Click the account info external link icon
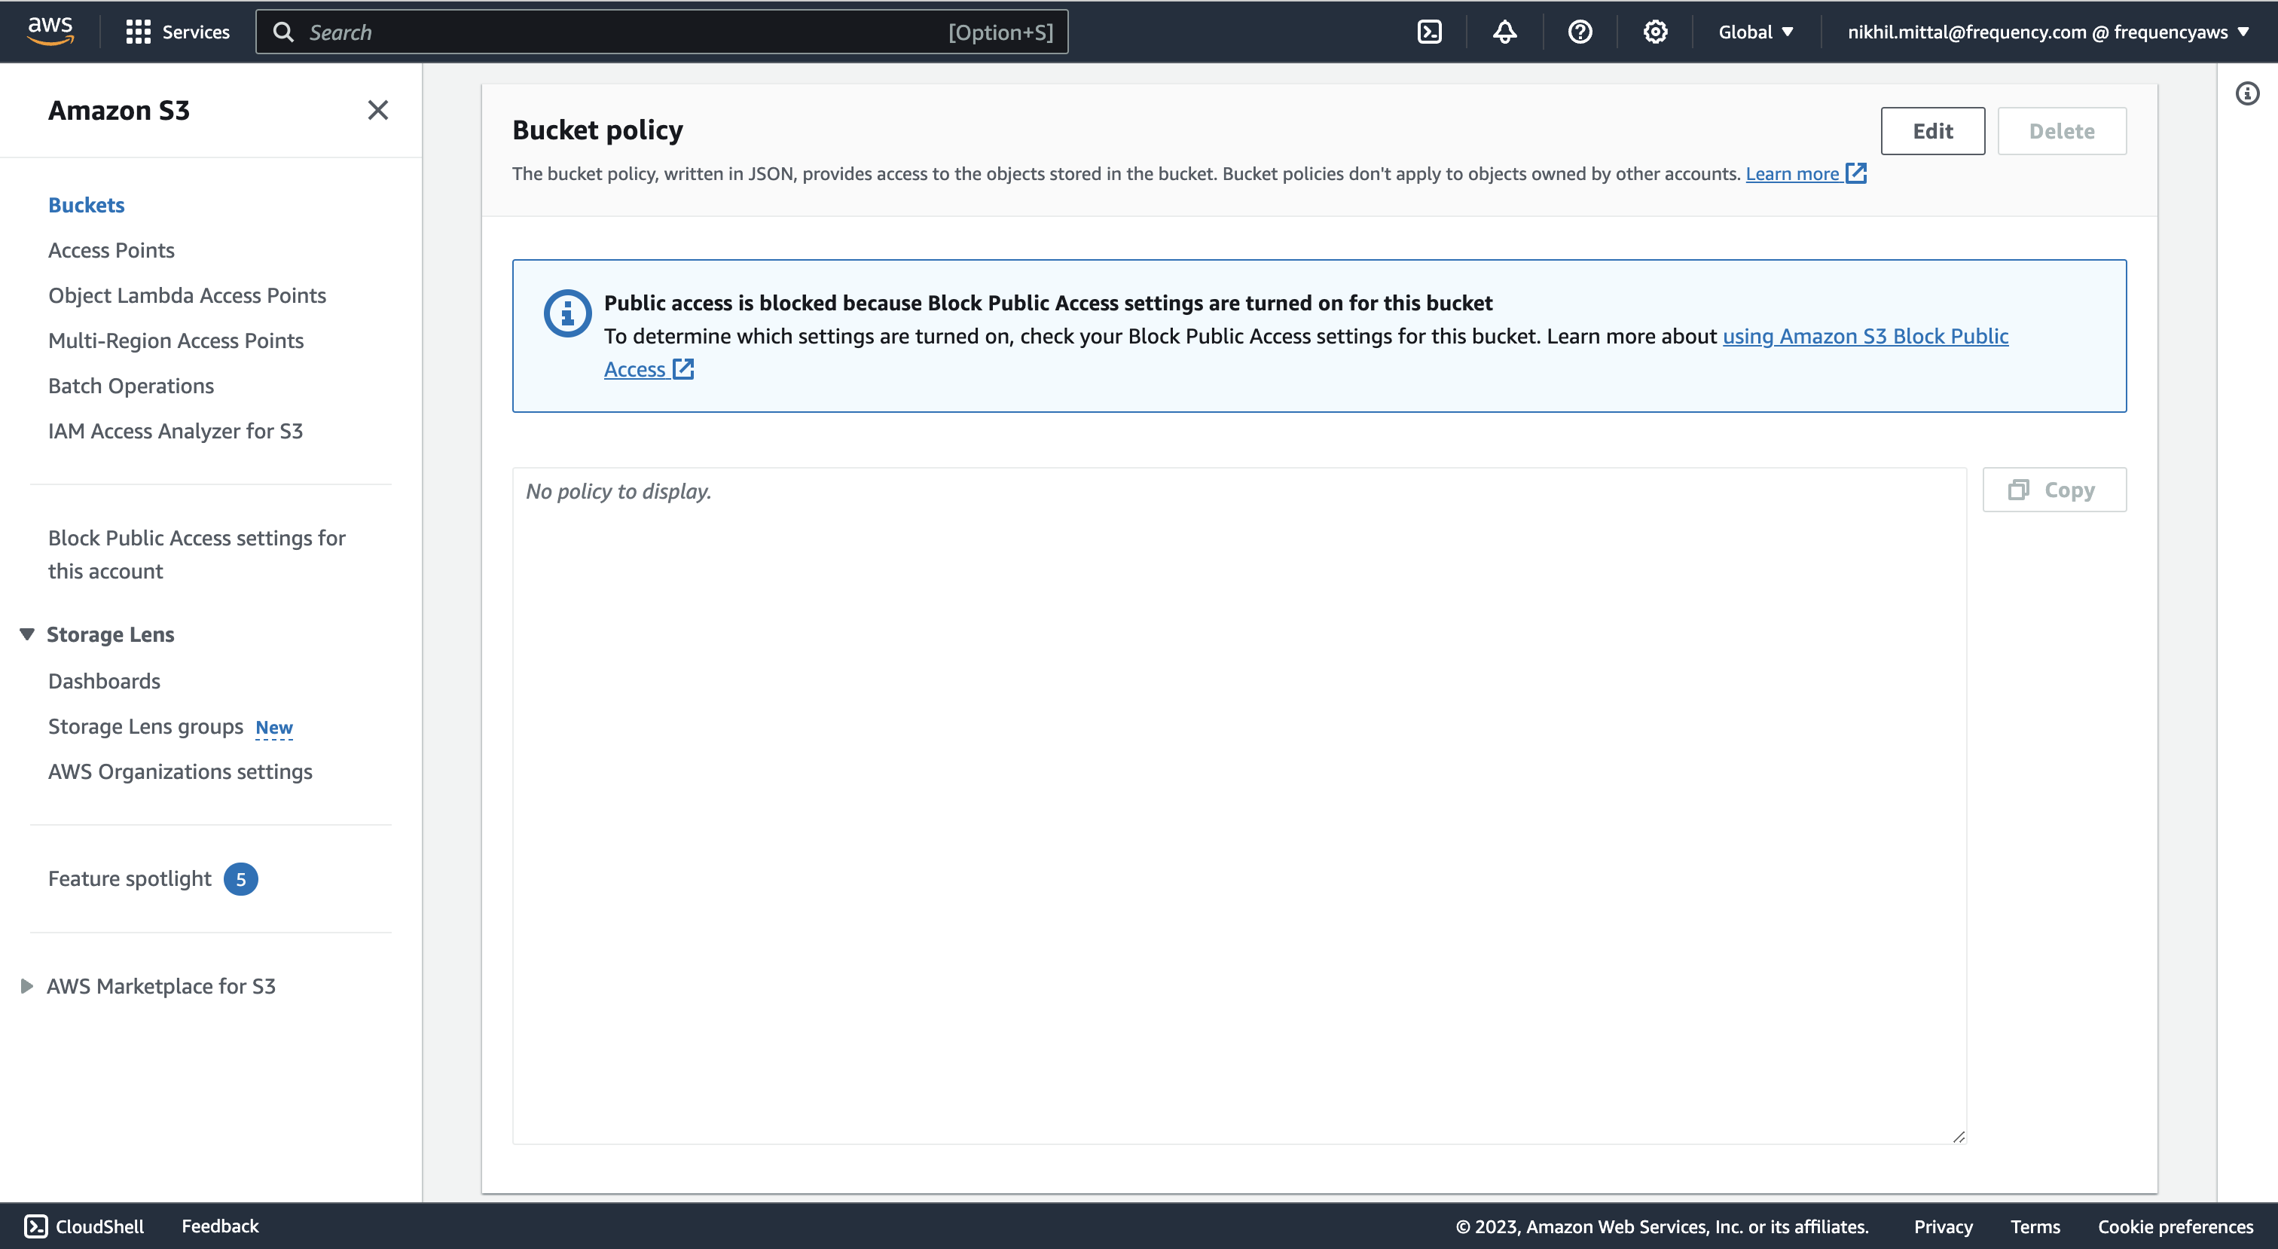 [2247, 93]
